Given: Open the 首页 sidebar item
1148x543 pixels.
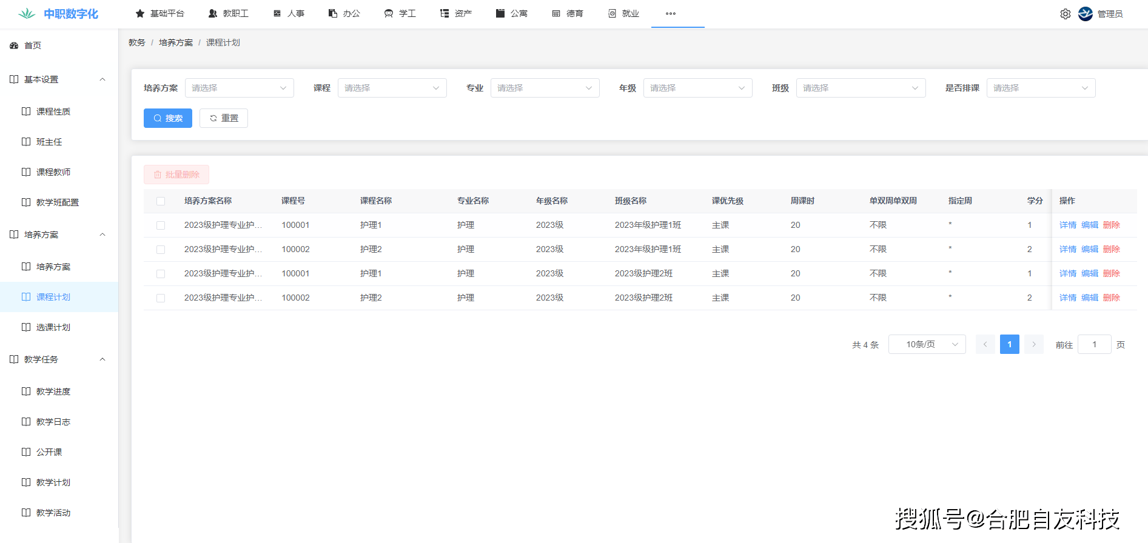Looking at the screenshot, I should [x=59, y=45].
